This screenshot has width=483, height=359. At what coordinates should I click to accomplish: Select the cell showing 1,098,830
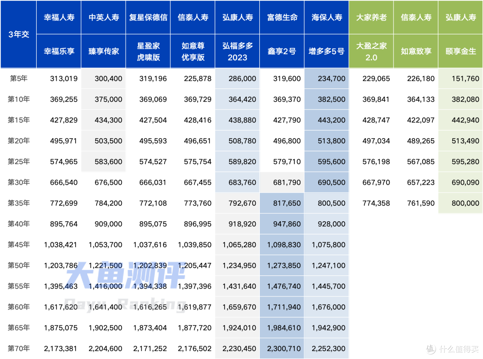pyautogui.click(x=282, y=245)
